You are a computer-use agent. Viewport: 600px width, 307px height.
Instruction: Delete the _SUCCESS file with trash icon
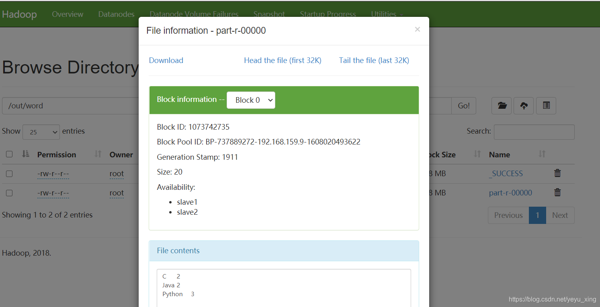(557, 173)
